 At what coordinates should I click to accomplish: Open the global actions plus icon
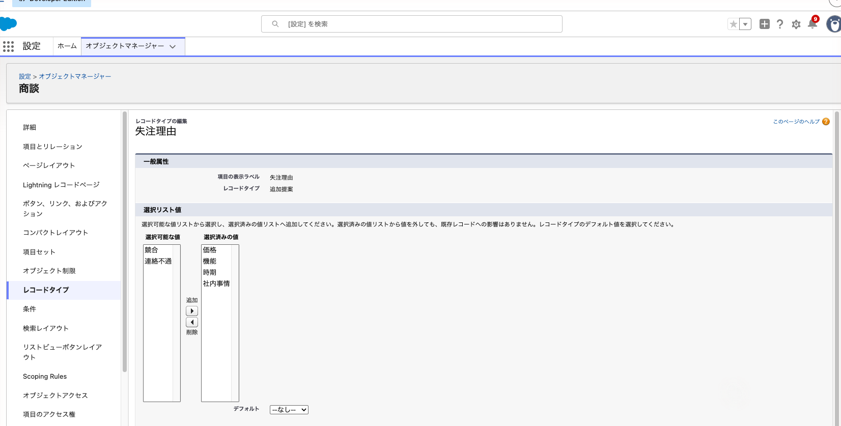click(x=764, y=24)
